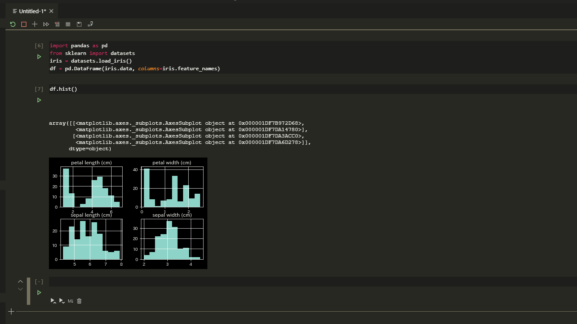Restart the notebook kernel
Viewport: 577px width, 324px height.
12,24
